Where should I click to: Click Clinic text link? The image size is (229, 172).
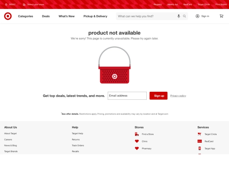pyautogui.click(x=145, y=141)
